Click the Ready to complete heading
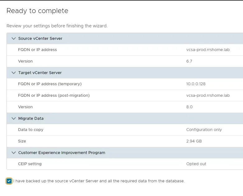 (37, 11)
